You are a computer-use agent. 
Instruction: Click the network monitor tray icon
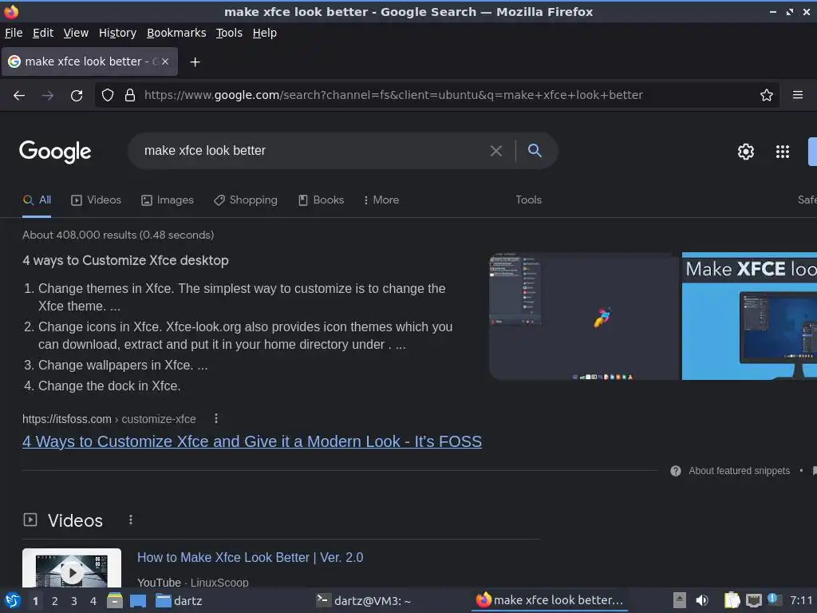tap(753, 600)
